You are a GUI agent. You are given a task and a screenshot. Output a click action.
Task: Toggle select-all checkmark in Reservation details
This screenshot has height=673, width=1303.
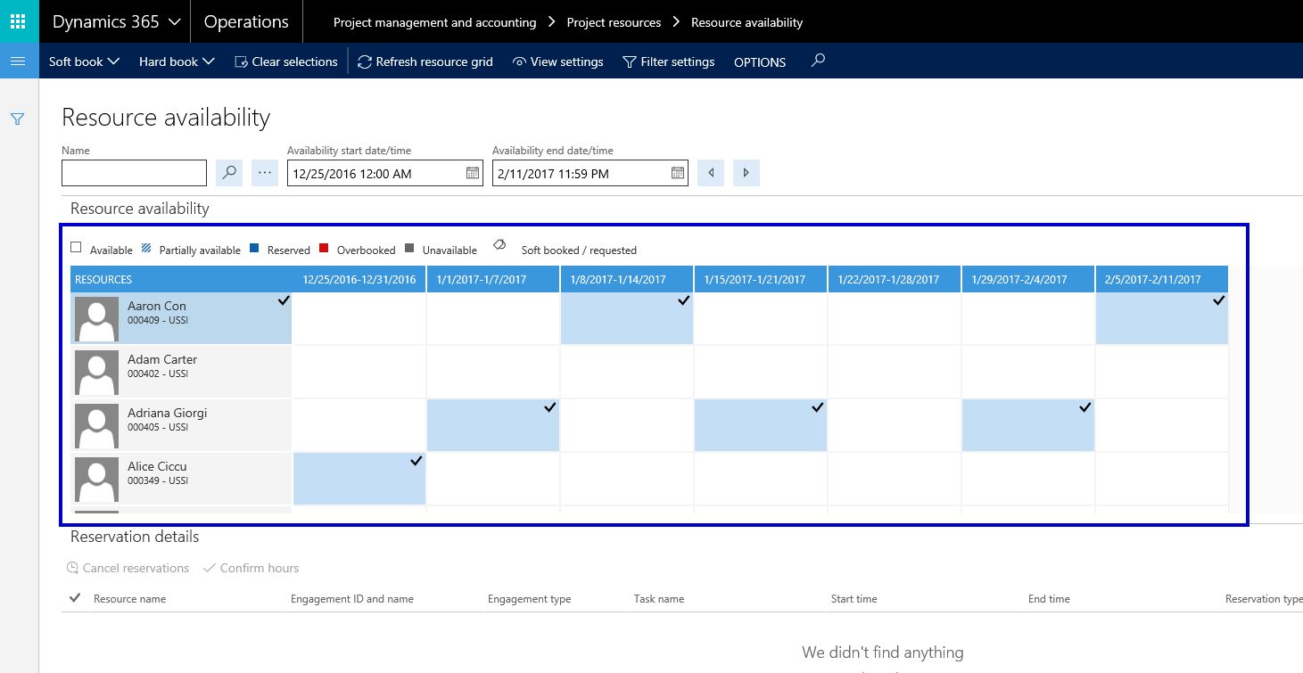pyautogui.click(x=75, y=598)
